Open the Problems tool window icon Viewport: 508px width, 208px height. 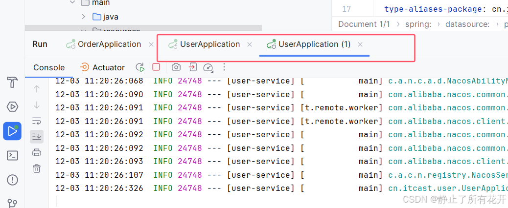pyautogui.click(x=12, y=180)
